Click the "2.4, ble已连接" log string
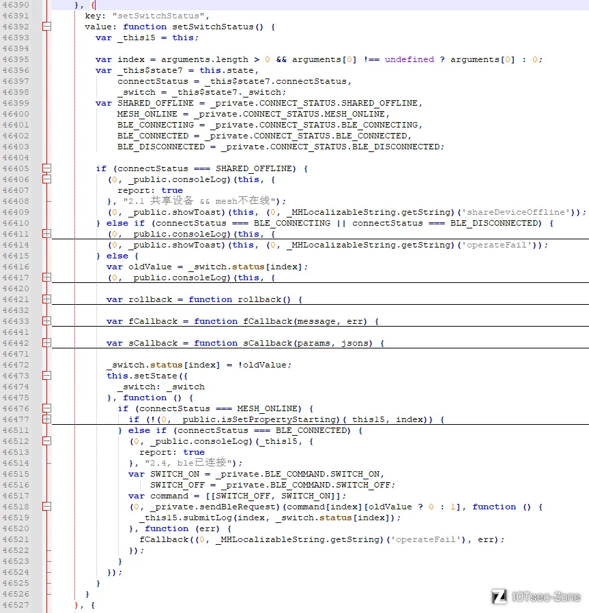 coord(188,463)
